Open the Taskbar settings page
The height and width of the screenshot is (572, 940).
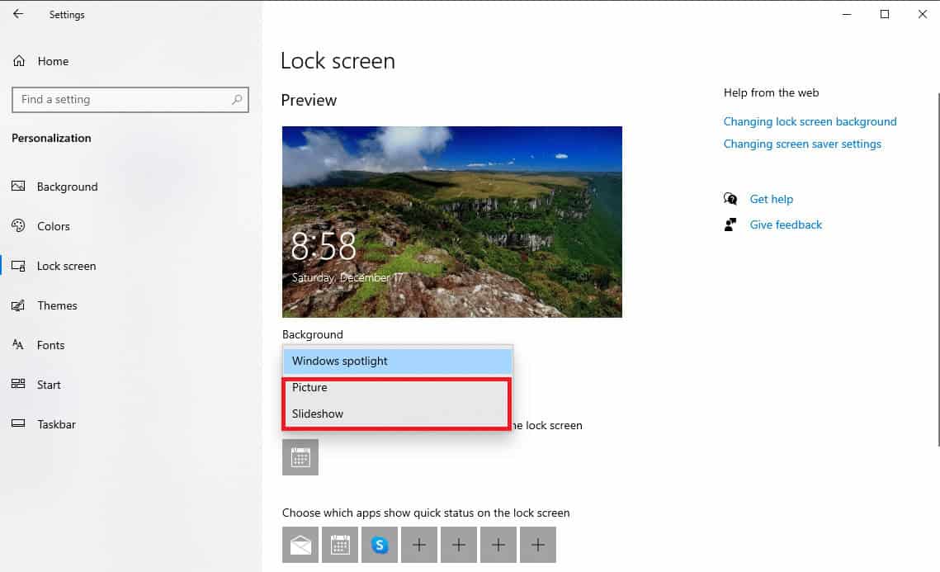coord(44,424)
